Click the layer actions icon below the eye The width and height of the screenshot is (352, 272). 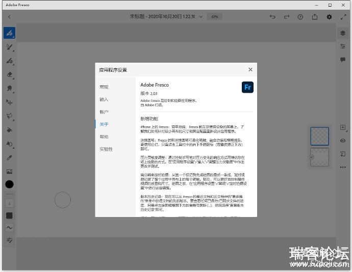[343, 154]
